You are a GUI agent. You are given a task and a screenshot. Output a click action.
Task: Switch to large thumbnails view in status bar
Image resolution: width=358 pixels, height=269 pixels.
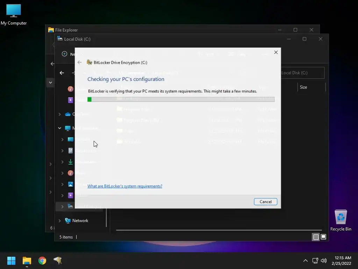[323, 237]
